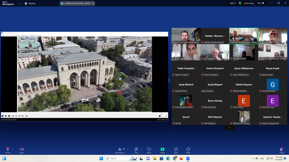This screenshot has width=289, height=162.
Task: Click the Sign in button
Action: point(232,3)
